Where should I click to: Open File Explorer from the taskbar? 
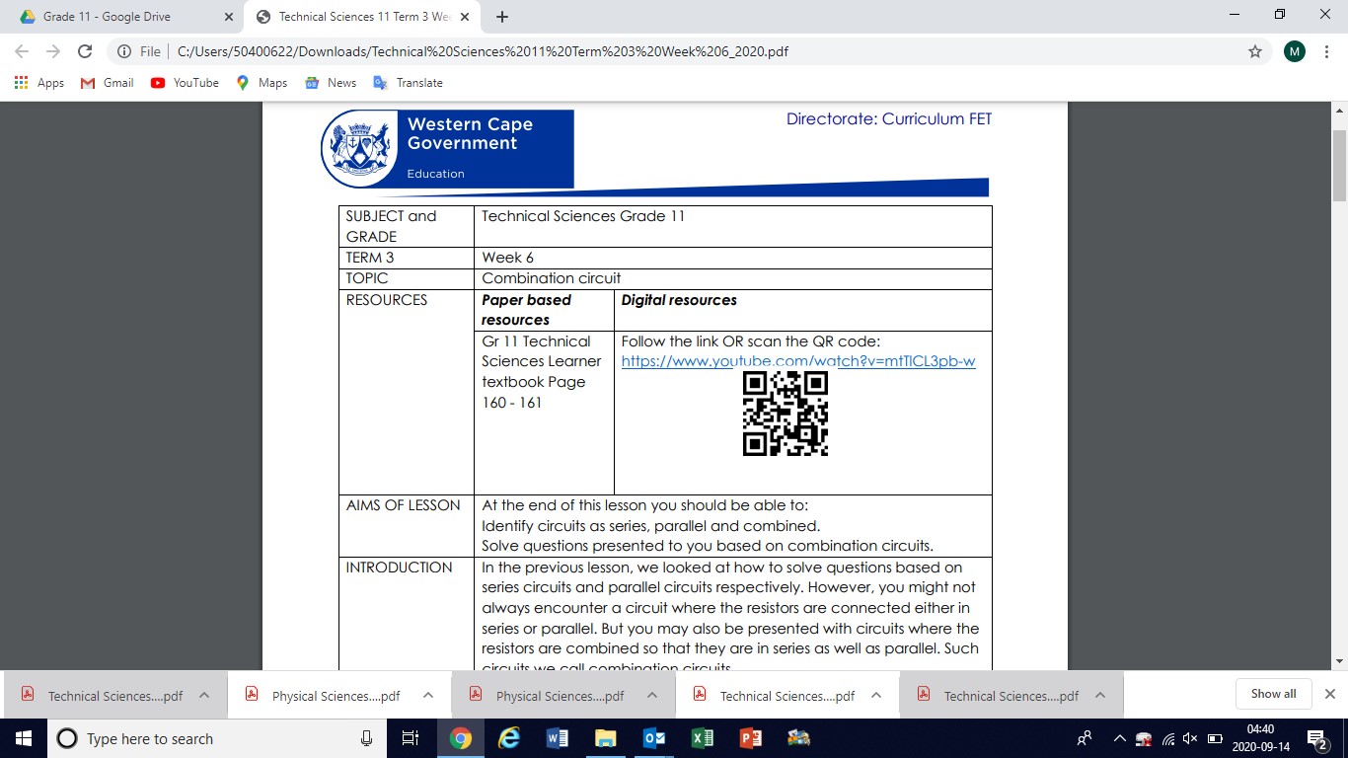point(605,738)
